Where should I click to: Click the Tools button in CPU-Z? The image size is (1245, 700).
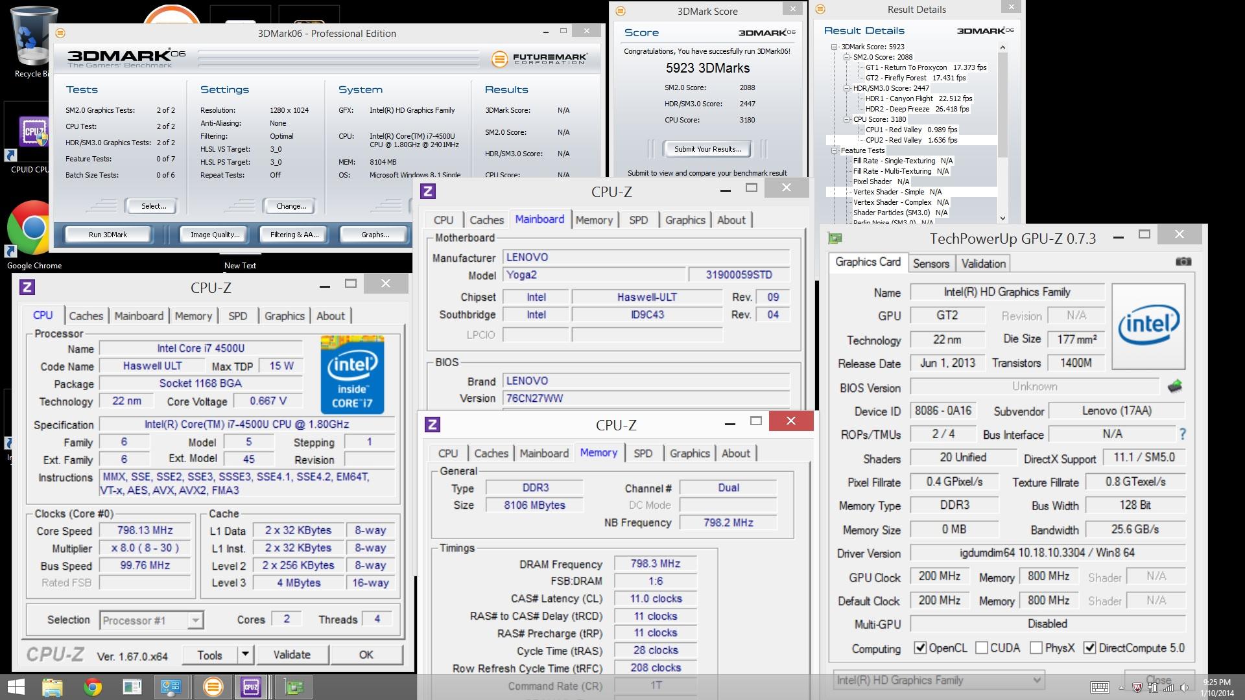pyautogui.click(x=209, y=655)
